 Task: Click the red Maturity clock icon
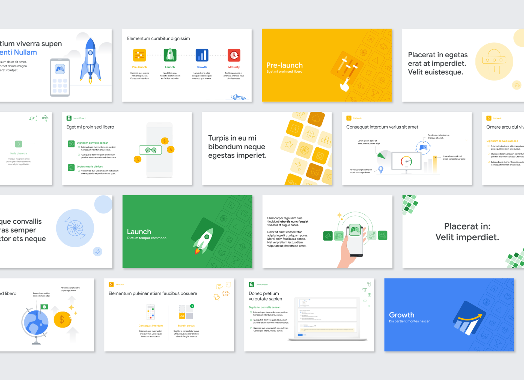(234, 55)
